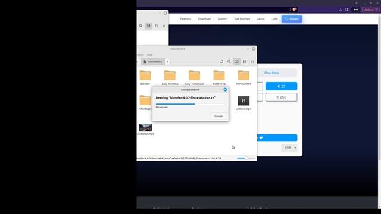381x214 pixels.
Task: Toggle the browser sidebar panel icon
Action: coord(346,10)
